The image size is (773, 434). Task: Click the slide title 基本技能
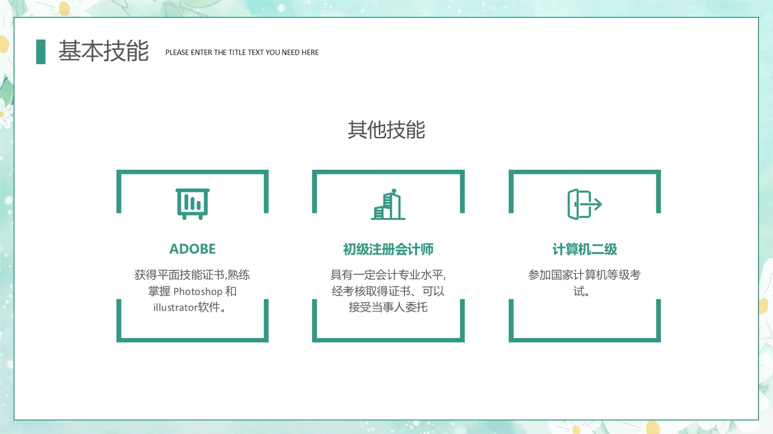(103, 51)
